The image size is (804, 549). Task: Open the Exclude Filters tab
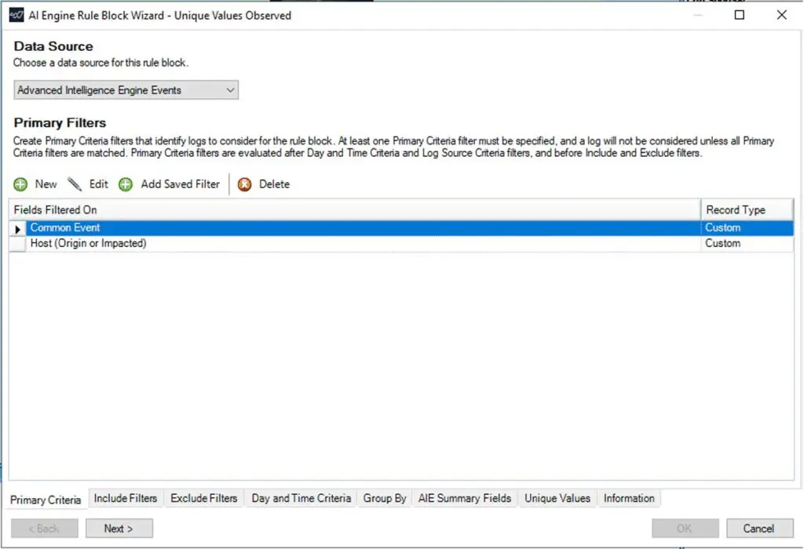(204, 498)
